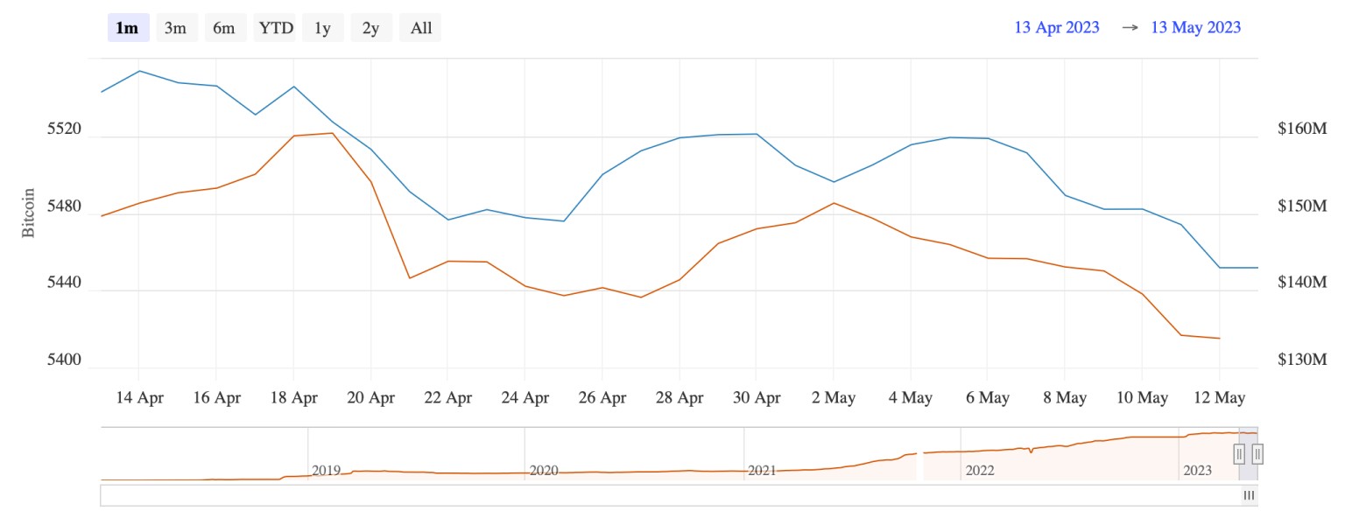Select the YTD range option
Screen dimensions: 1345x525
tap(273, 28)
